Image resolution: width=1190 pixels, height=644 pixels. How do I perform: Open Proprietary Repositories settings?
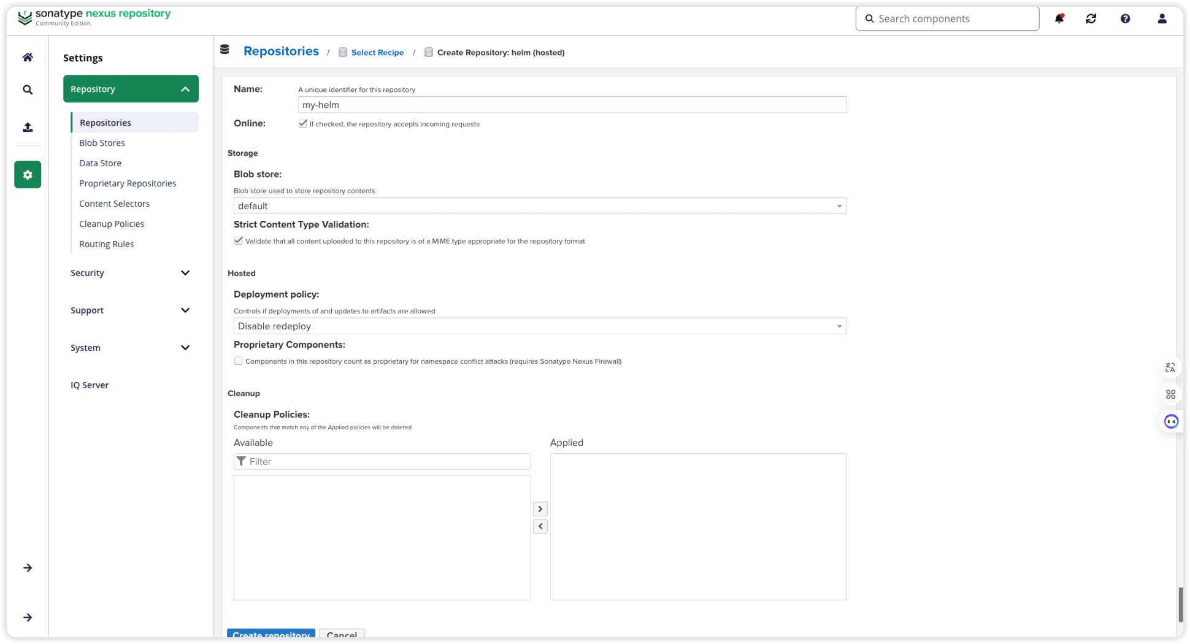coord(128,183)
